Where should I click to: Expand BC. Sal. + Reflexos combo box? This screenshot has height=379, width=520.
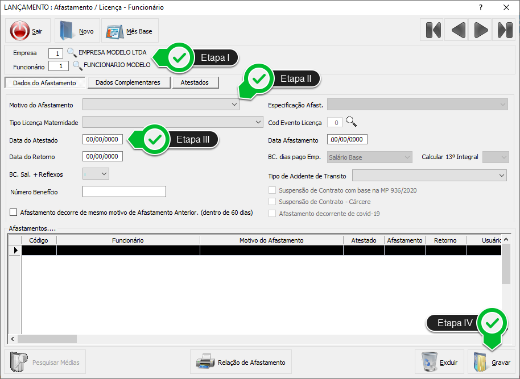point(104,174)
